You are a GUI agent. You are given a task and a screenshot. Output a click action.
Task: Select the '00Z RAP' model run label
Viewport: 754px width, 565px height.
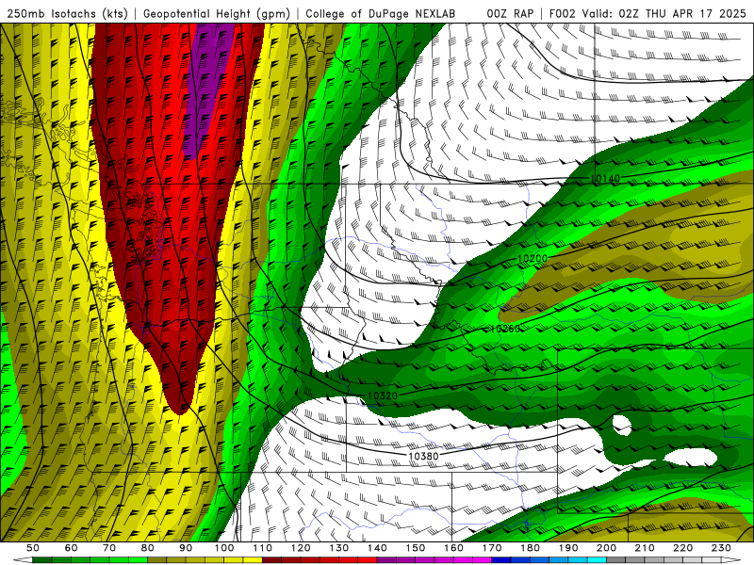coord(510,13)
